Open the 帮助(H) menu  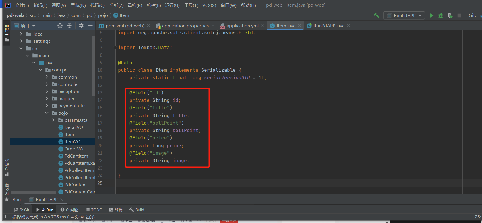(248, 5)
